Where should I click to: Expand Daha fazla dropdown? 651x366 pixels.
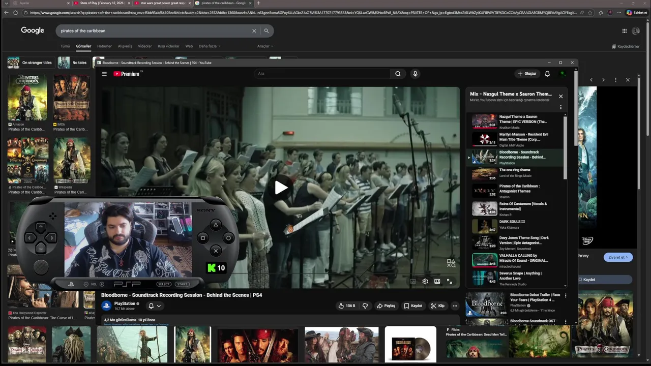tap(210, 46)
